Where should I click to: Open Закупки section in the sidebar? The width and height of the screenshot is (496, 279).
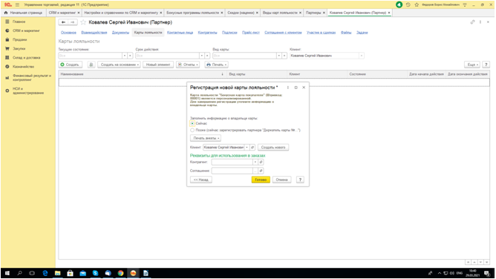[19, 49]
